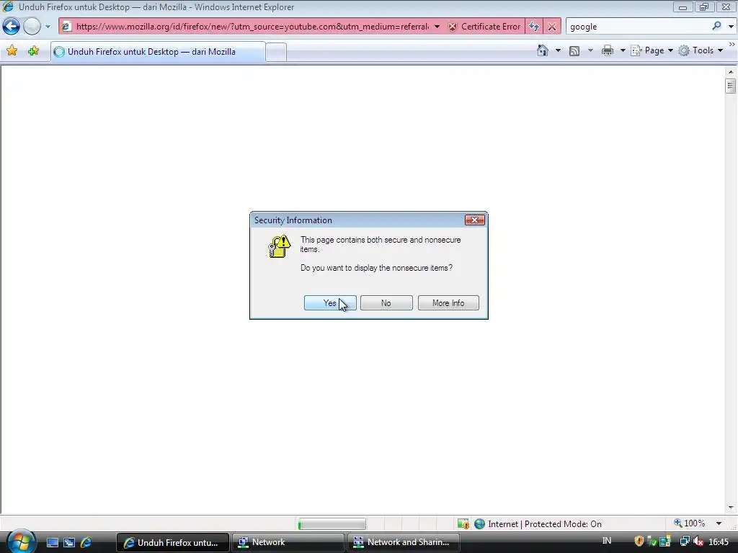Open the Favorites Center star
Viewport: 738px width, 553px height.
(12, 51)
